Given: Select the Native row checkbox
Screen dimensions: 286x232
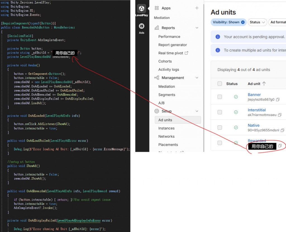Looking at the screenshot, I should tap(220, 128).
